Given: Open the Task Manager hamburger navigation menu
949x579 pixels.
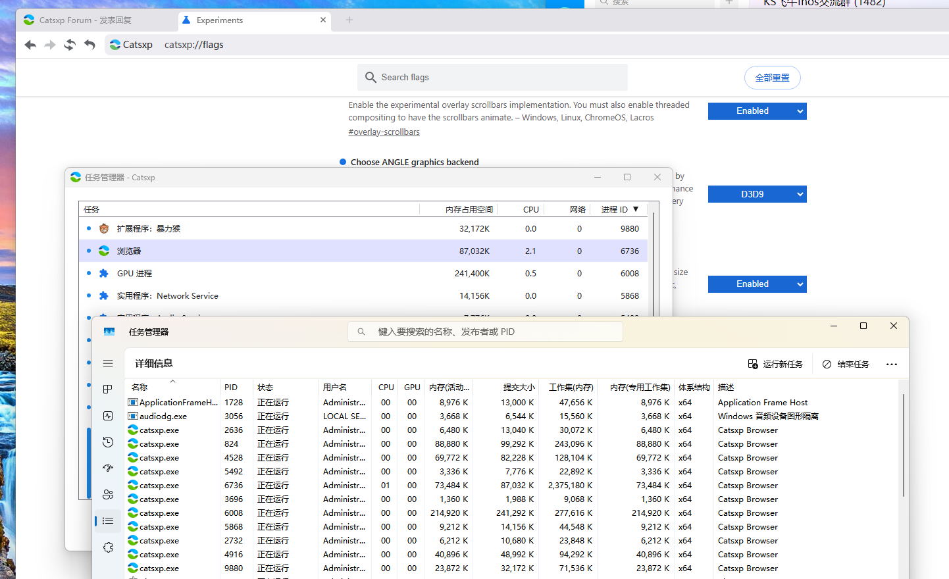Looking at the screenshot, I should click(108, 363).
